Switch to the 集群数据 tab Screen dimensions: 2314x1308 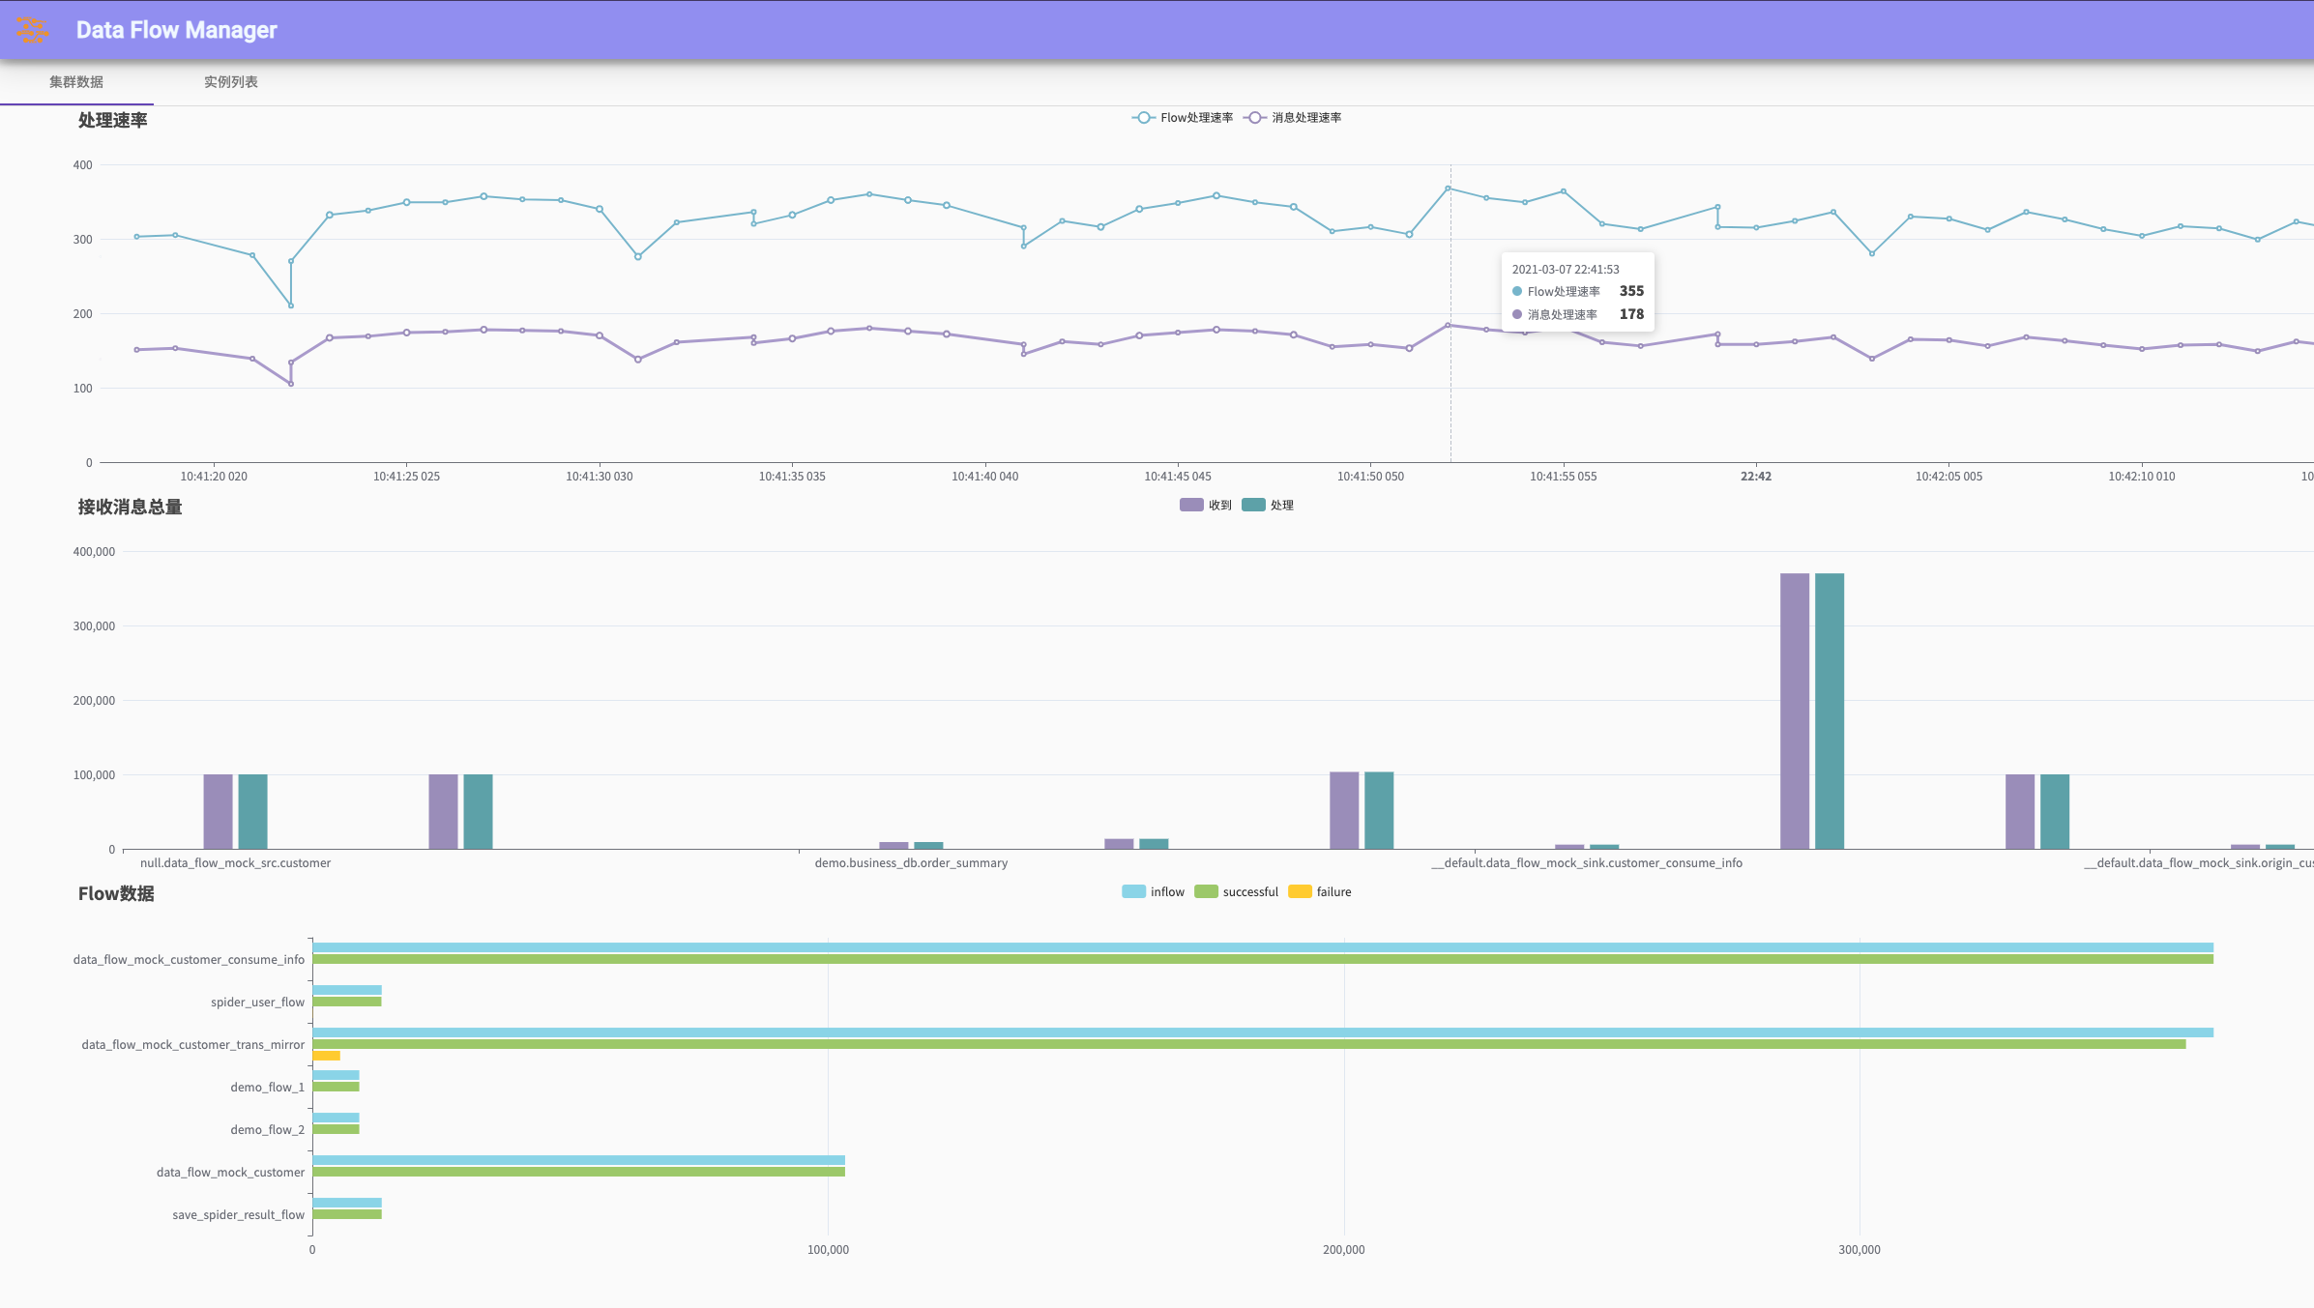(x=76, y=82)
